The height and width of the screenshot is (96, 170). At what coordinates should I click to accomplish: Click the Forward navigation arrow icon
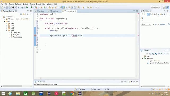click(x=96, y=7)
